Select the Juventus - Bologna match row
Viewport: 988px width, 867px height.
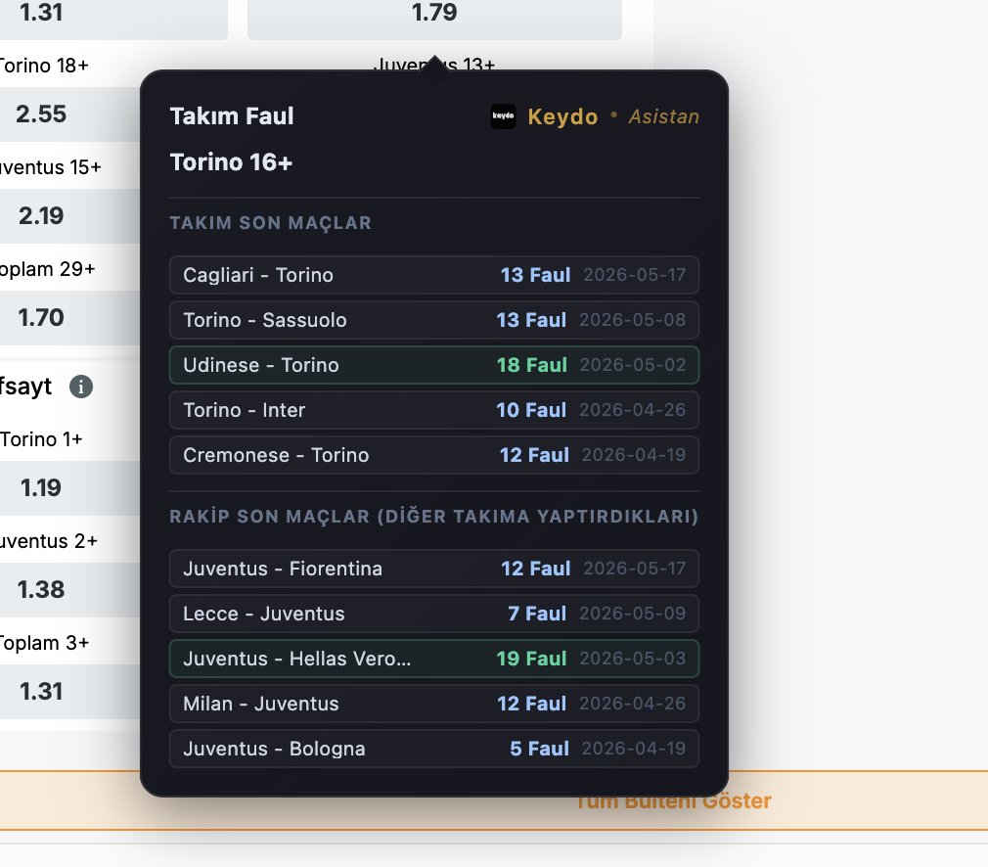(434, 749)
